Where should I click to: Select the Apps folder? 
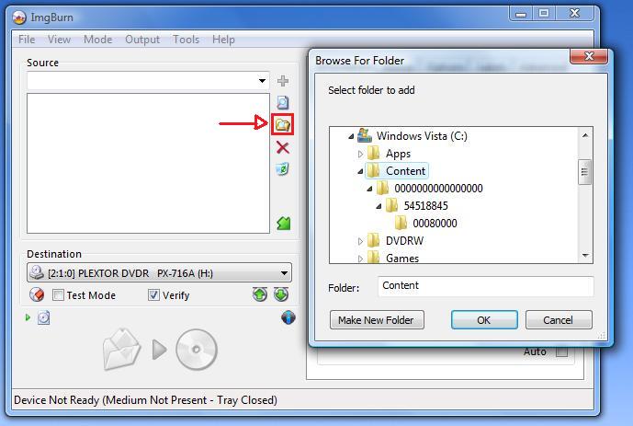coord(398,154)
